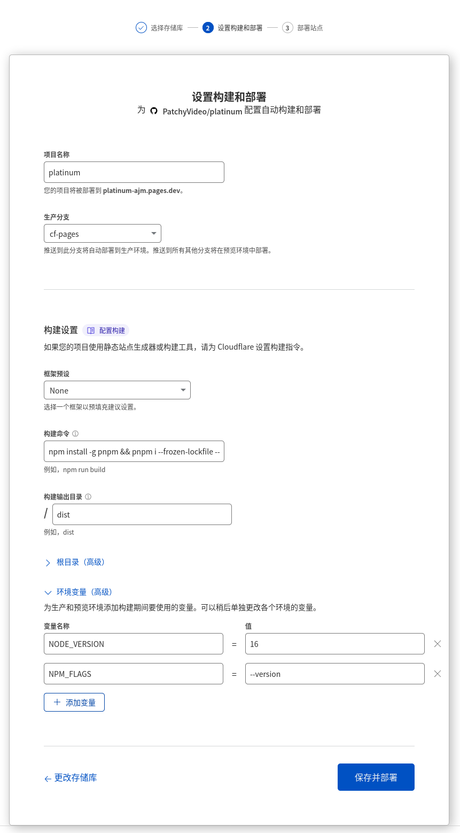
Task: Click 添加变量 to add a variable
Action: pos(74,703)
